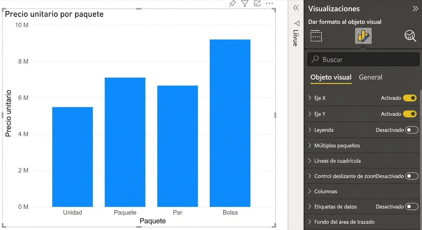Collapse the filters pane with double chevron
This screenshot has width=422, height=230.
click(x=296, y=8)
